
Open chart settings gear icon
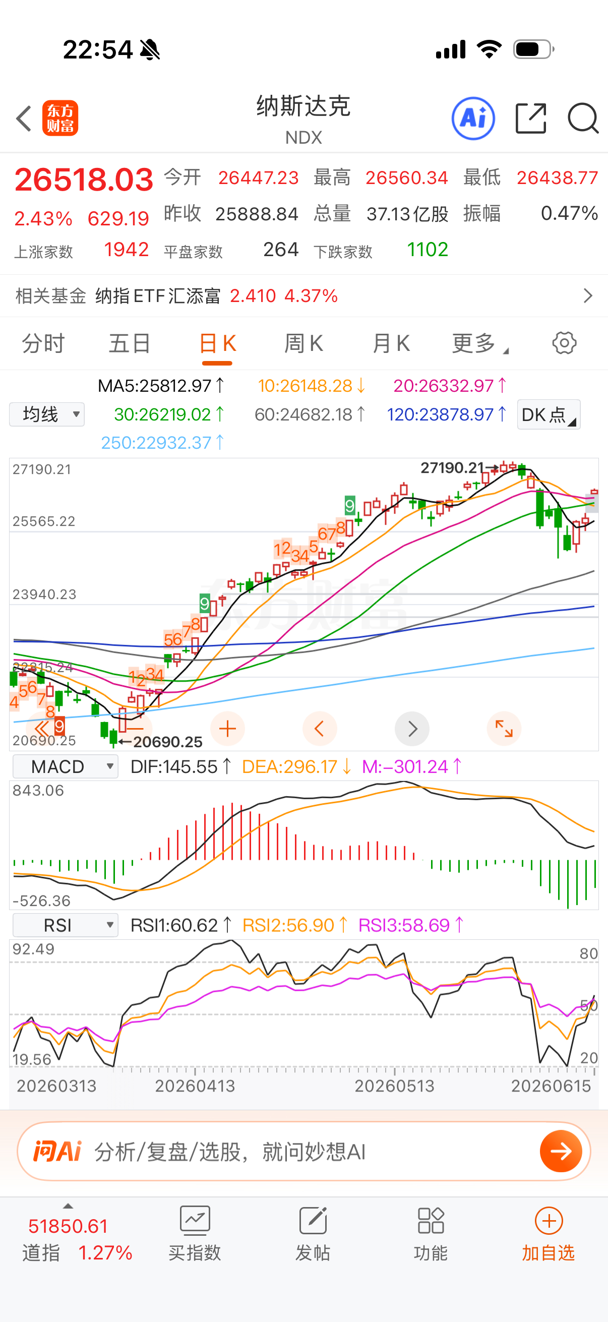pos(564,343)
